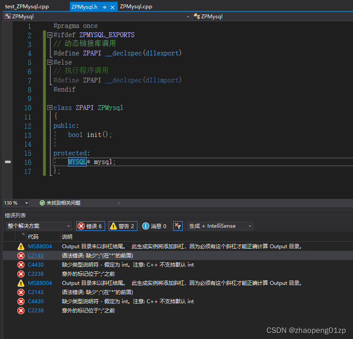The width and height of the screenshot is (353, 339).
Task: Click the clear-filter funnel icon
Action: [178, 226]
